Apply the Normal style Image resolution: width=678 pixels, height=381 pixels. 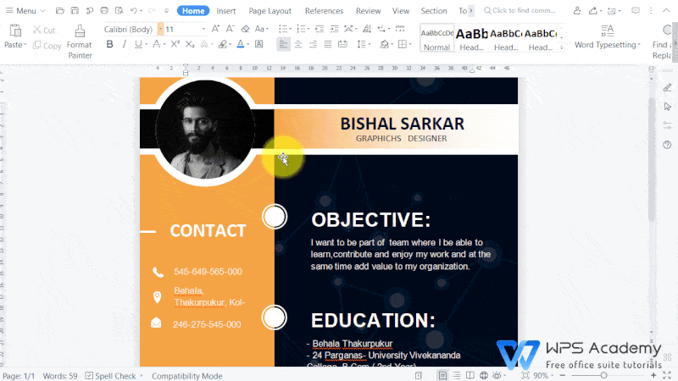click(436, 39)
